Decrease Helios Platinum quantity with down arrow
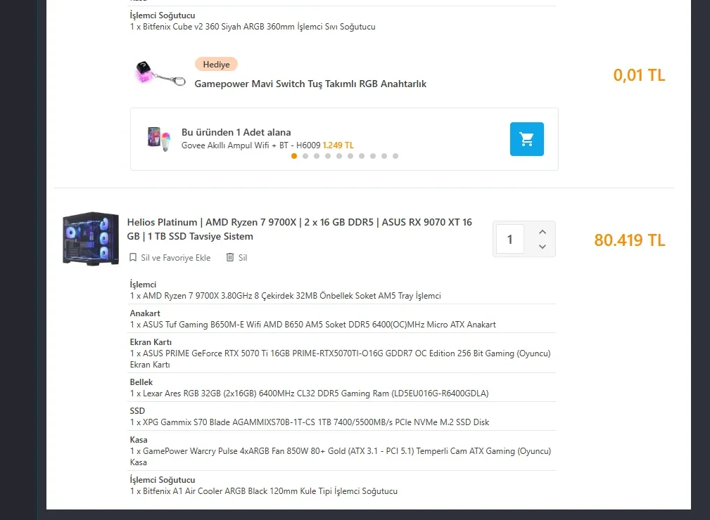 543,247
